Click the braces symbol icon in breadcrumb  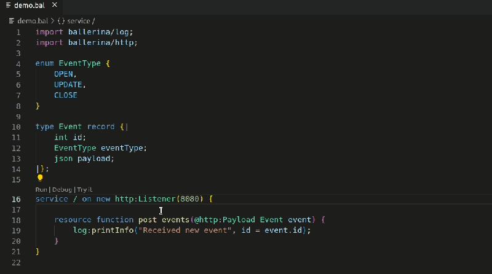(x=61, y=21)
